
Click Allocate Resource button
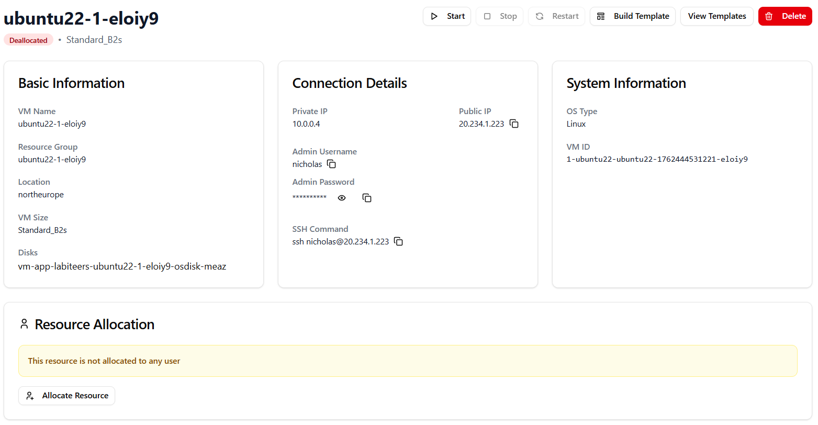click(67, 396)
